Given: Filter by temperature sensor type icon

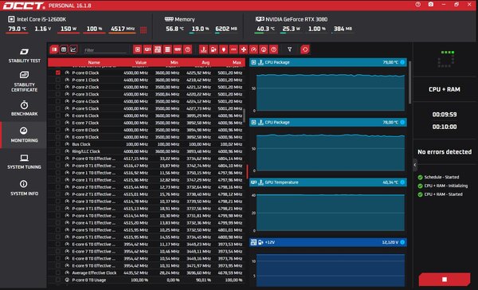Looking at the screenshot, I should (204, 49).
